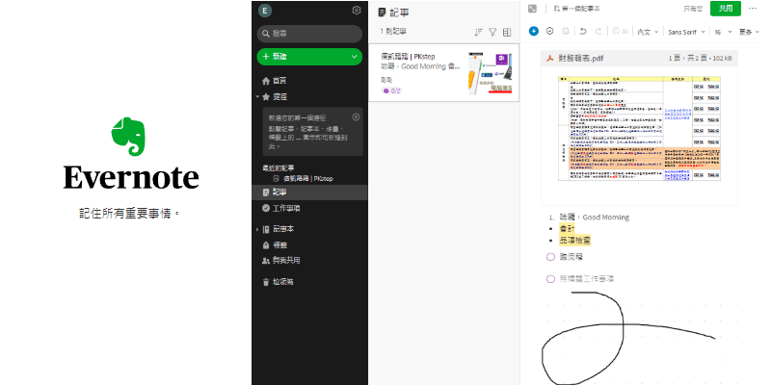Click highlighted 會計 bullet item

point(566,229)
